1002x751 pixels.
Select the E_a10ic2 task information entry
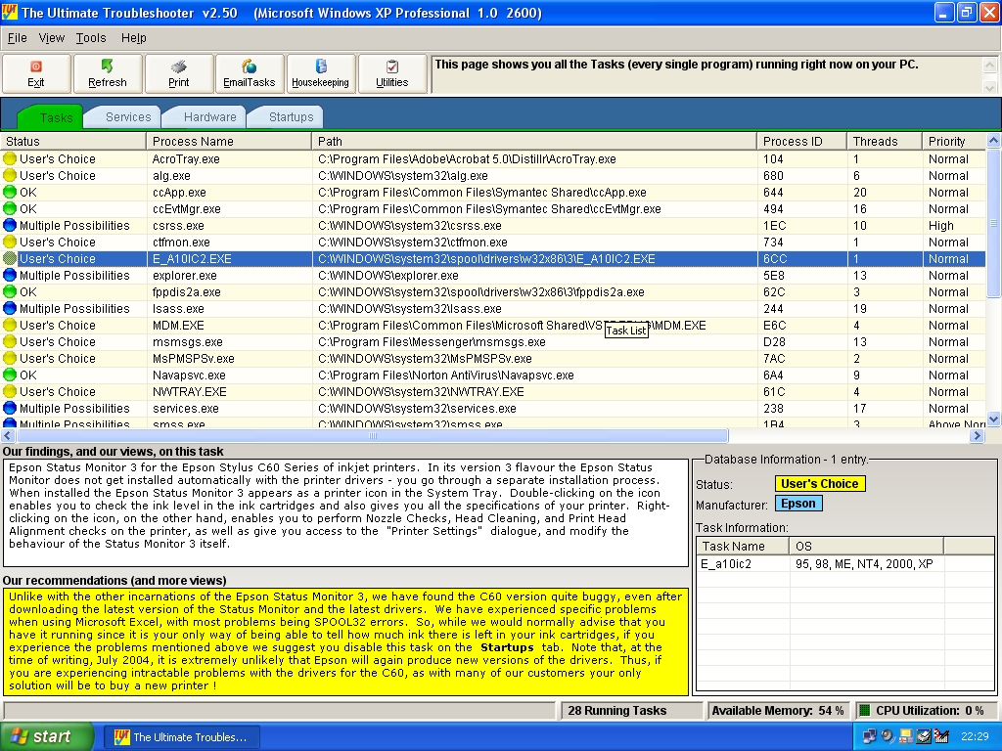click(726, 564)
